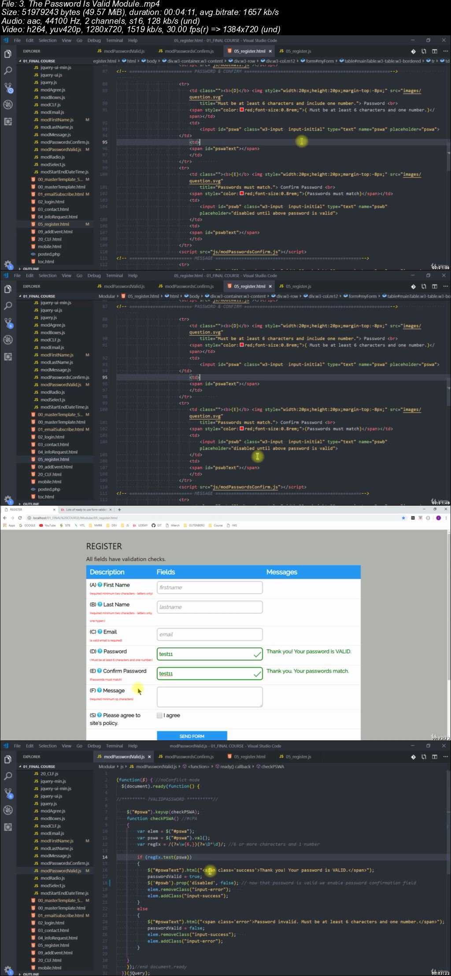
Task: Click the help icon beside First Name
Action: click(100, 585)
